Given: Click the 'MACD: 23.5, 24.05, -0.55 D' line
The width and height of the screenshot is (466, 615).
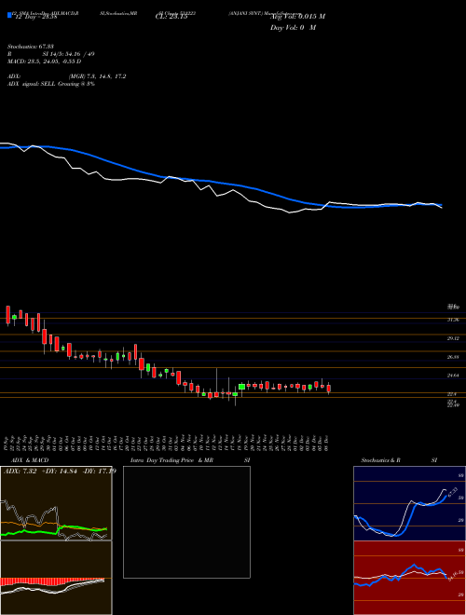Looking at the screenshot, I should 45,61.
